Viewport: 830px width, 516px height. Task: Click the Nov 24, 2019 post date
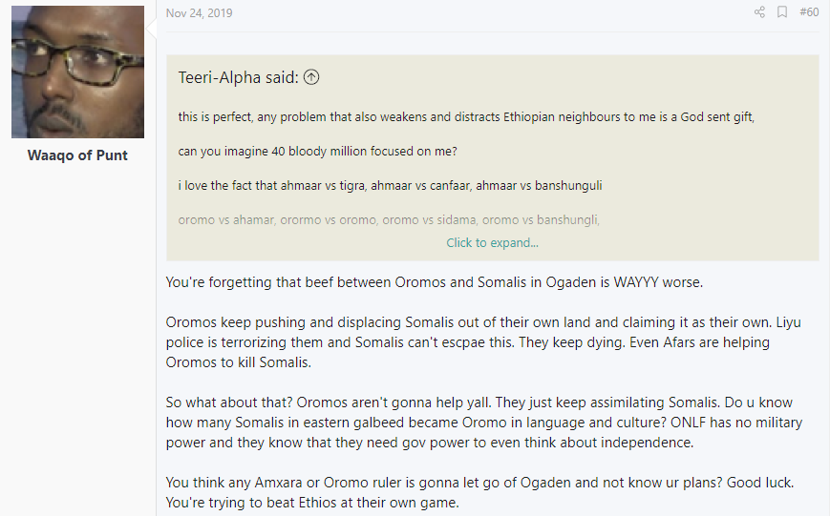click(199, 13)
